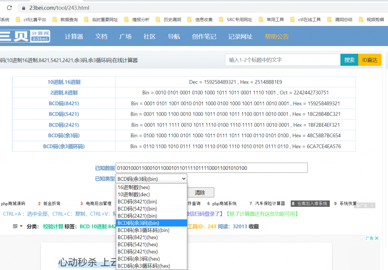Image resolution: width=388 pixels, height=270 pixels.
Task: Select BCD码(余3码)(hex) option
Action: (x=152, y=259)
